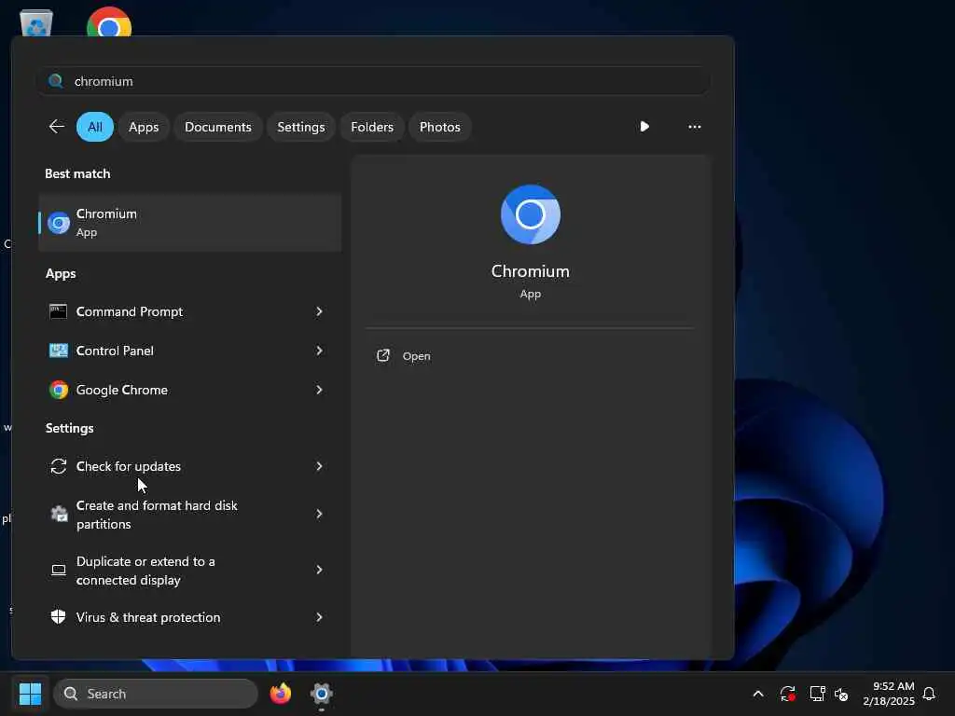The height and width of the screenshot is (716, 955).
Task: Click the magnifier icon in the search box
Action: pos(56,81)
